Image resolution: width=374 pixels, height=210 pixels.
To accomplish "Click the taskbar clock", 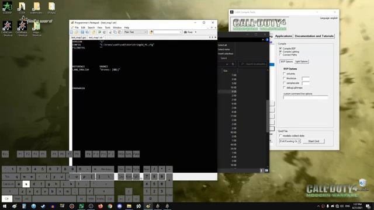I will 357,206.
